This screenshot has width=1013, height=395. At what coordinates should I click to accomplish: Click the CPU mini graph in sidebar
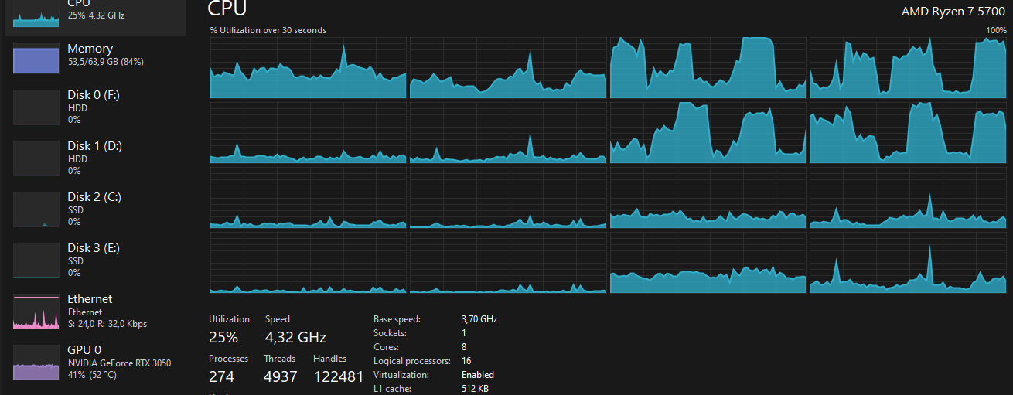point(36,15)
